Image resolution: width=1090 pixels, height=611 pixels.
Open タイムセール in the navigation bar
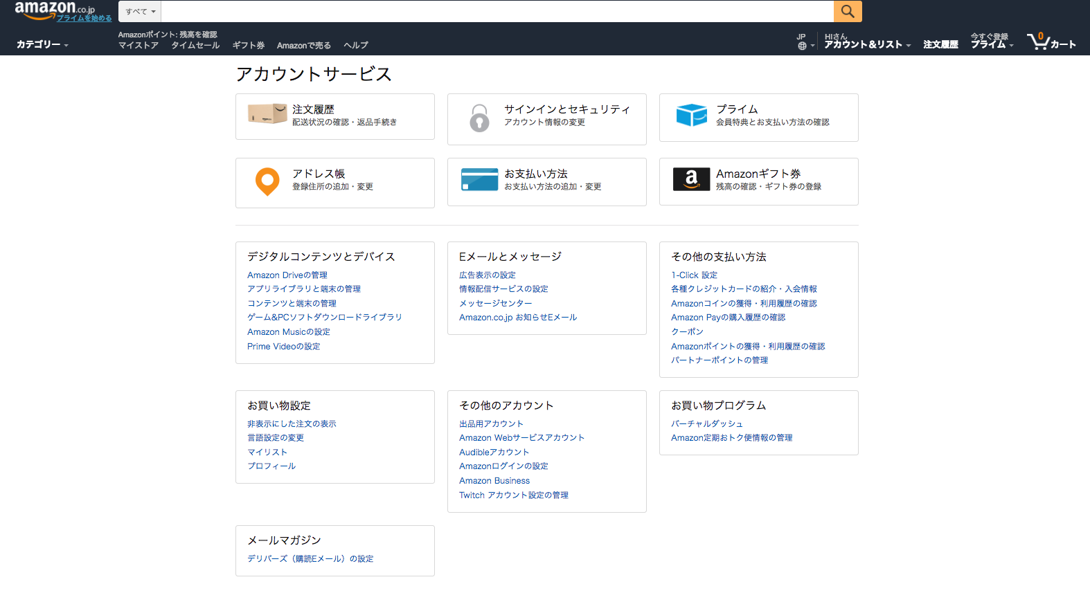[x=195, y=46]
